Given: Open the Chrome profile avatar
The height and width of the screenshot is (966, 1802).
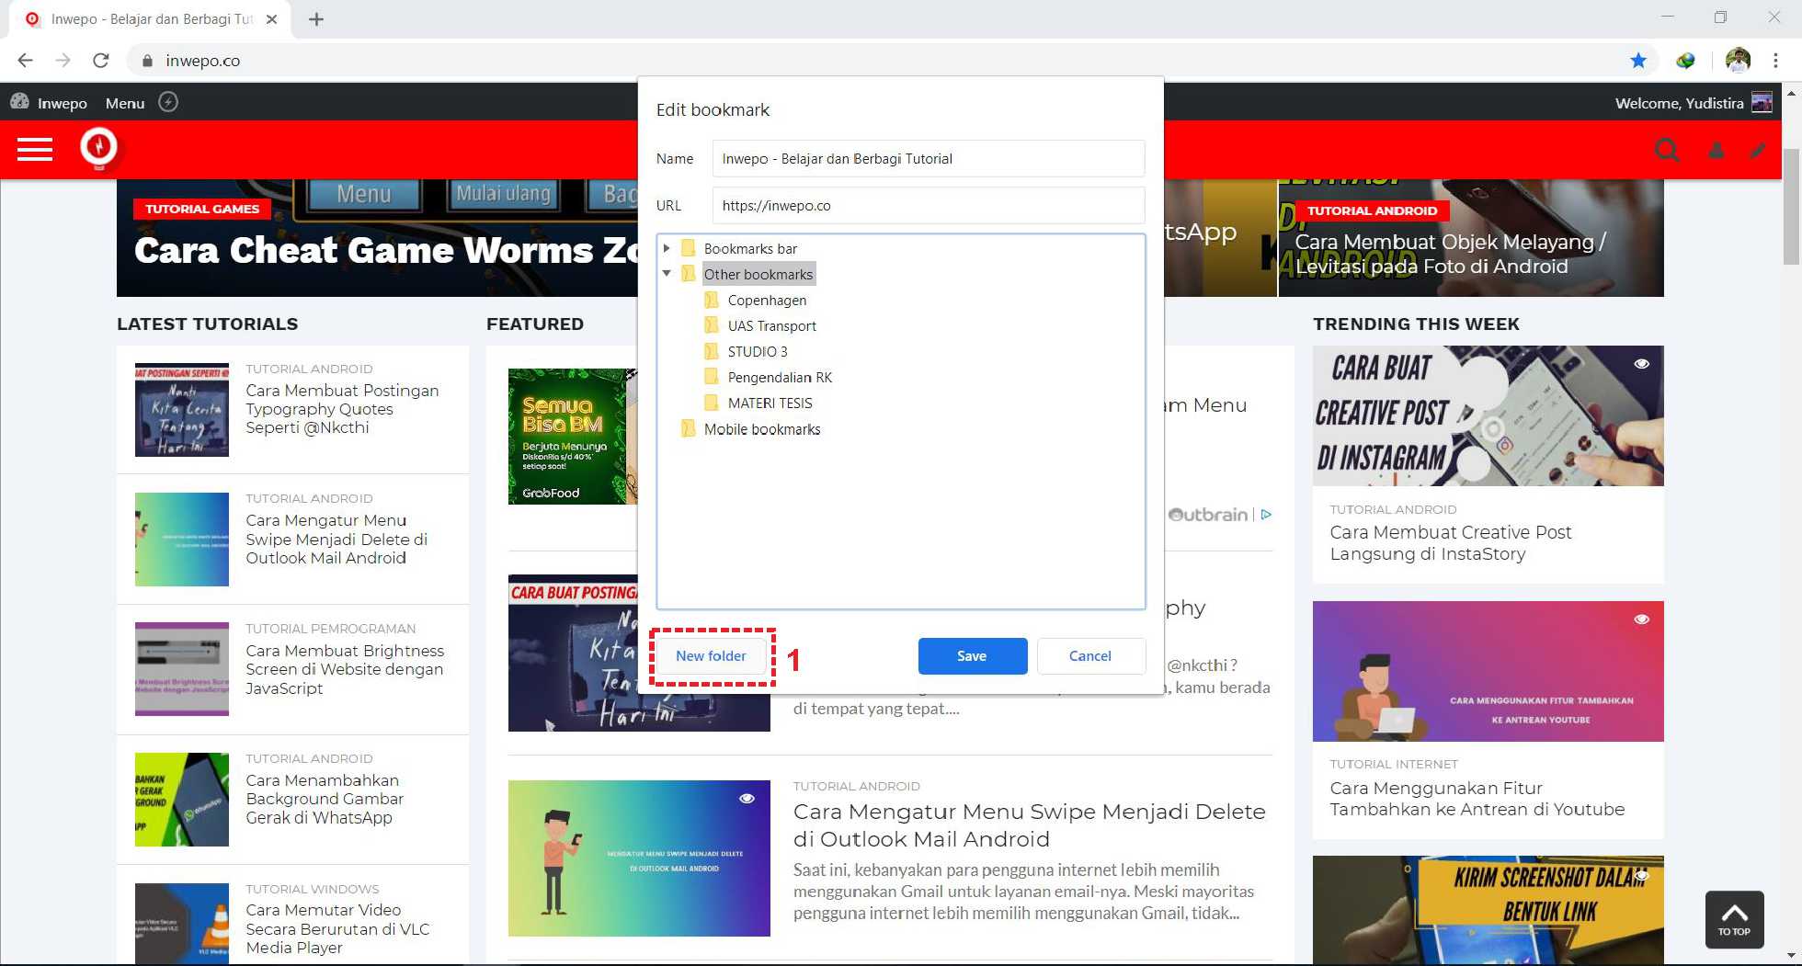Looking at the screenshot, I should [1738, 61].
